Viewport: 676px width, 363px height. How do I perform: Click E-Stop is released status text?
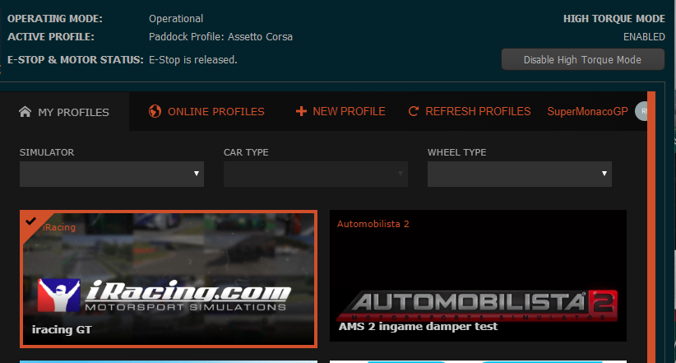(x=193, y=59)
